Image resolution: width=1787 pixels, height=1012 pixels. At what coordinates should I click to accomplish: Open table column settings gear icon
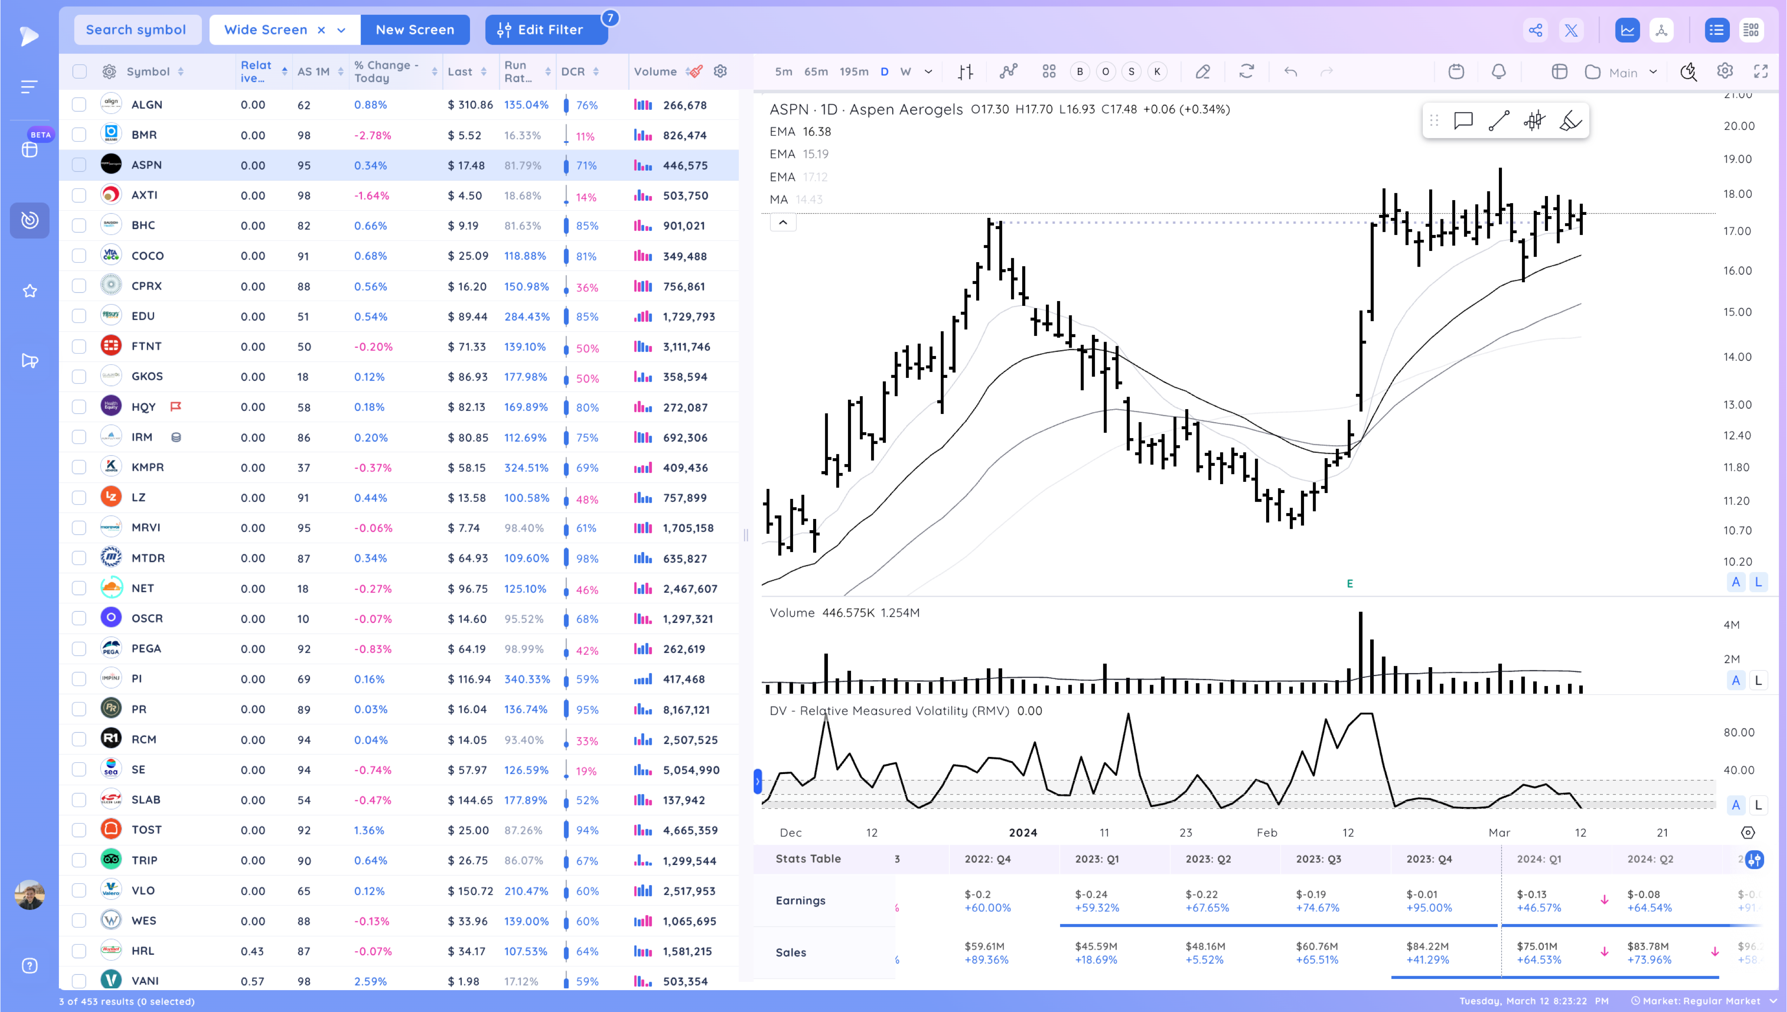click(x=109, y=71)
